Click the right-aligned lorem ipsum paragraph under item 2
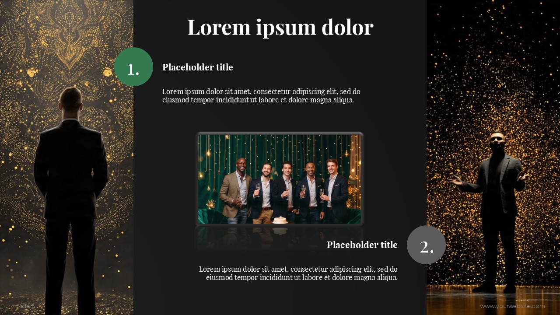560x315 pixels. click(x=298, y=273)
